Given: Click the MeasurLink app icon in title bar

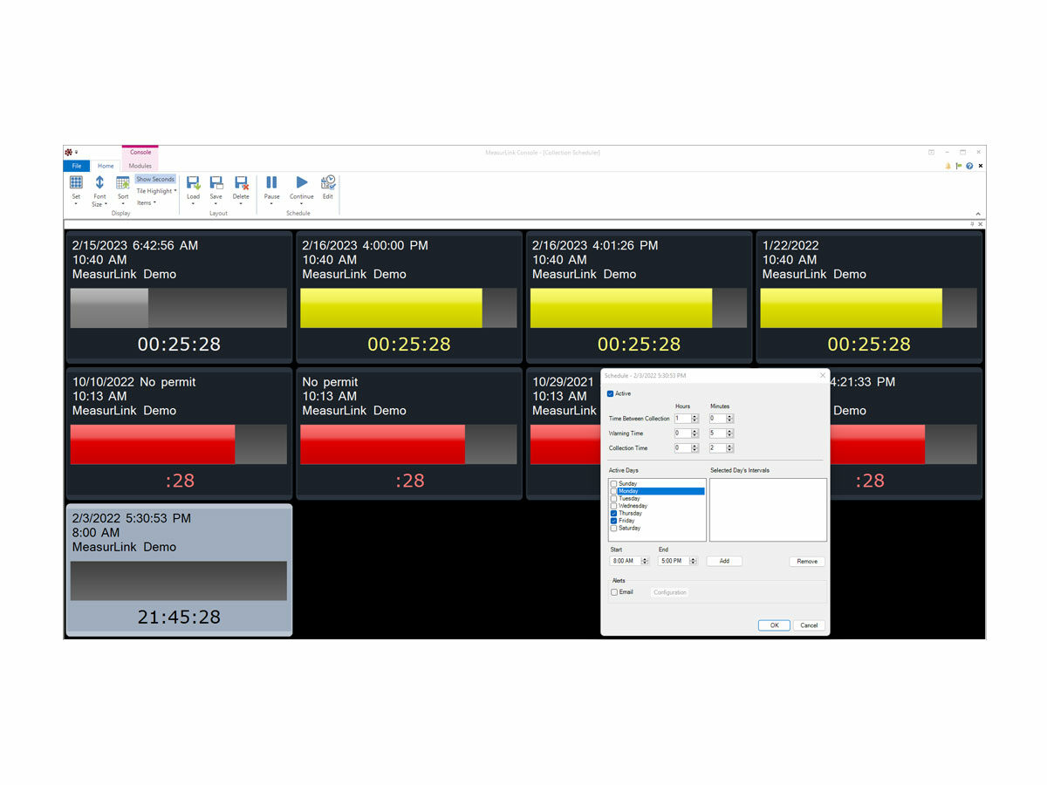Looking at the screenshot, I should coord(69,152).
